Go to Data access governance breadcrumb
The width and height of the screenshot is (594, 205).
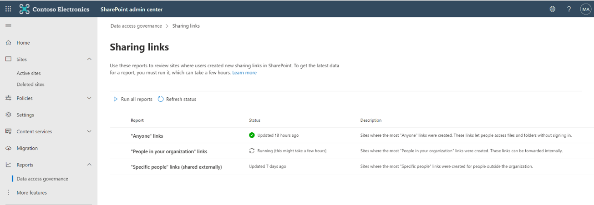coord(136,26)
